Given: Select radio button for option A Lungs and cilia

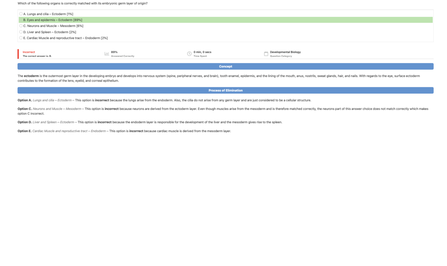Looking at the screenshot, I should 21,14.
